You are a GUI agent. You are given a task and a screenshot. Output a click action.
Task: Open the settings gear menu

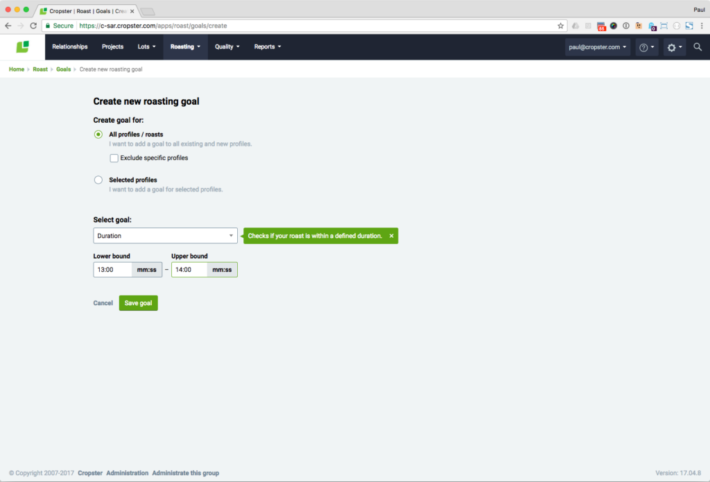[x=674, y=47]
